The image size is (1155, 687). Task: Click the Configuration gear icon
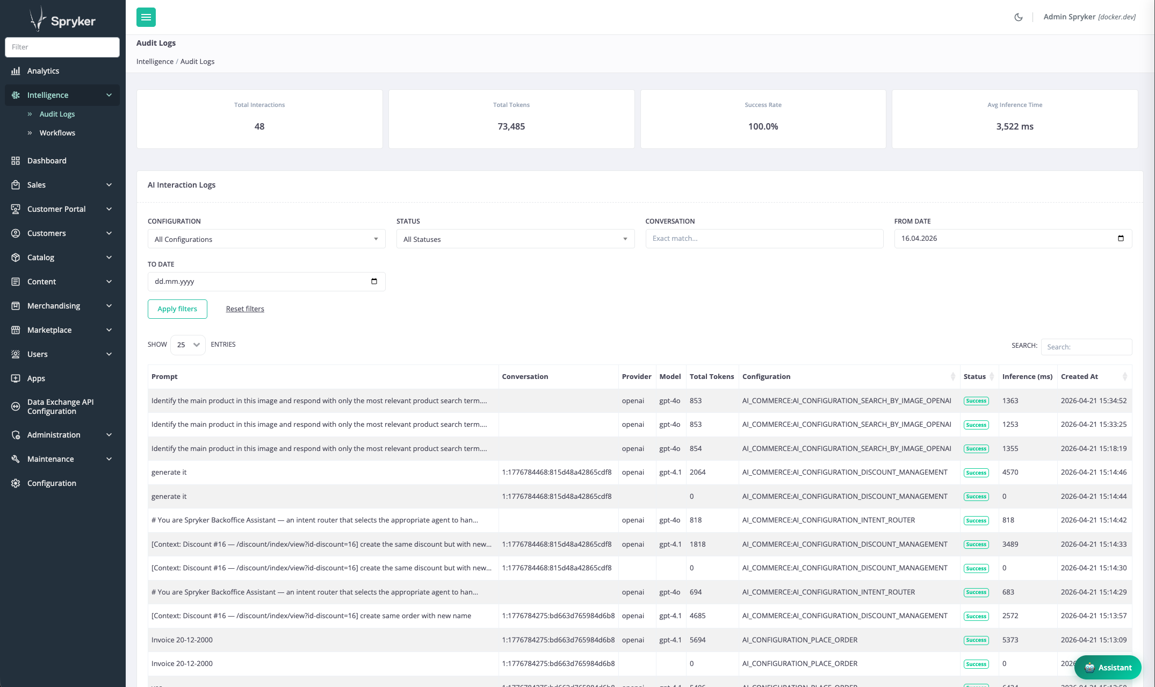click(16, 483)
